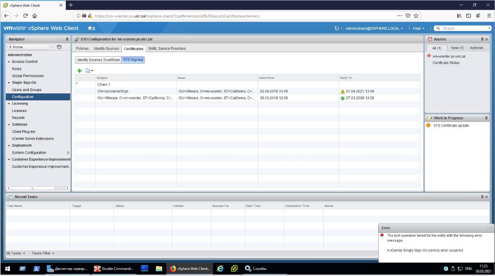Toggle to Identity Sources TrustStore view
Image resolution: width=495 pixels, height=276 pixels.
click(98, 60)
